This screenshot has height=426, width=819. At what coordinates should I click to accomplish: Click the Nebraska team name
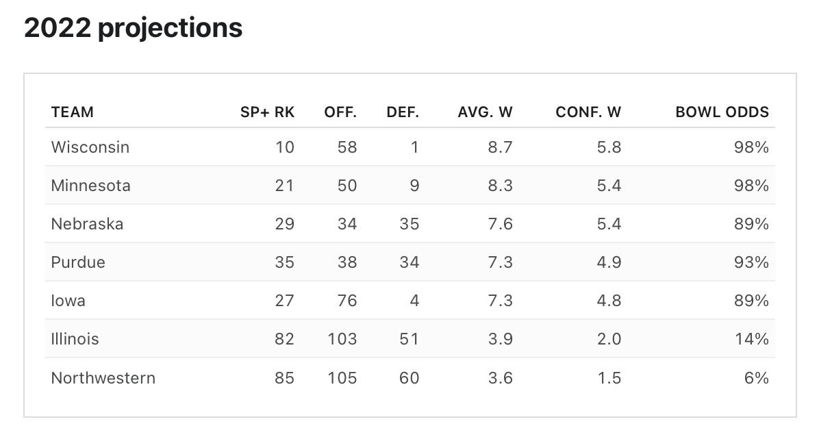point(87,224)
